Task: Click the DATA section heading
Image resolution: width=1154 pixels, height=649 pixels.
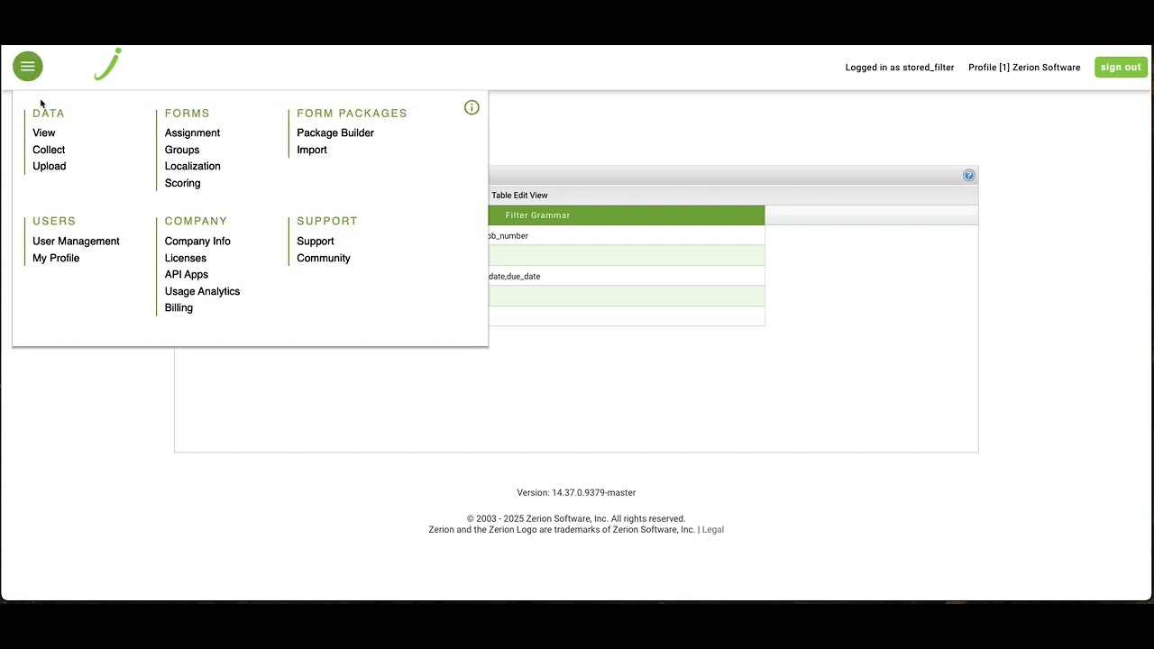Action: [49, 113]
